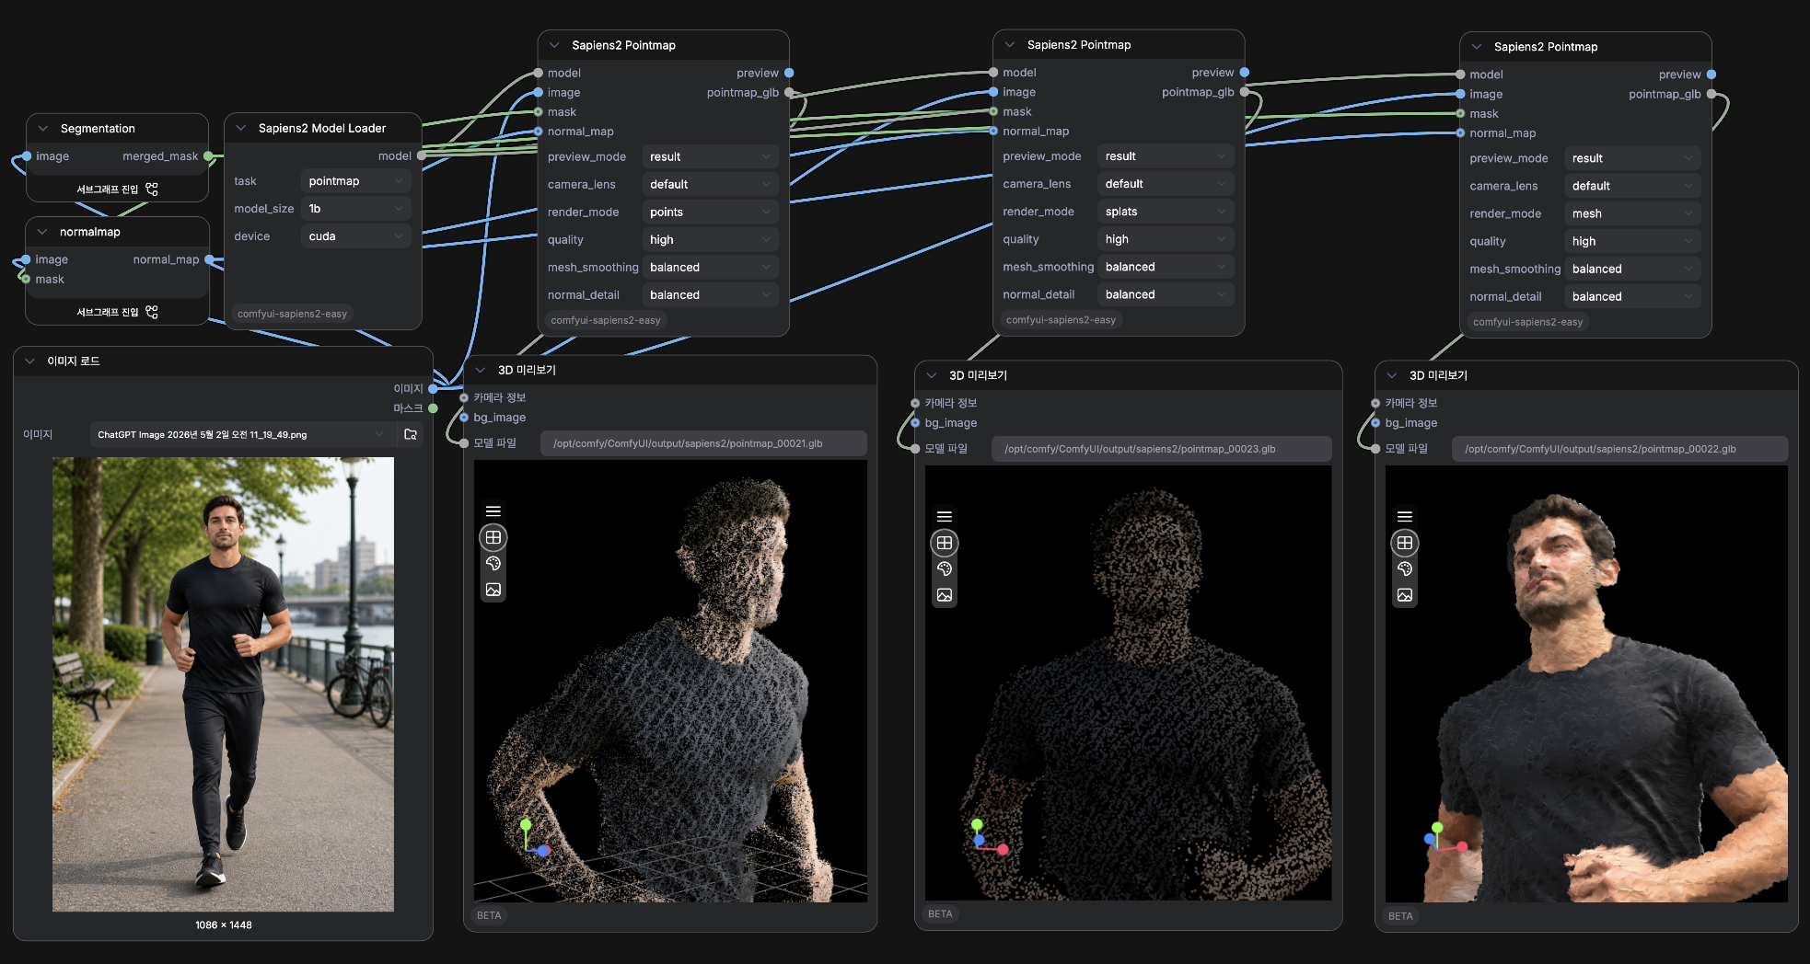This screenshot has width=1810, height=964.
Task: Click axis gizmo in middle 3D preview
Action: [989, 837]
